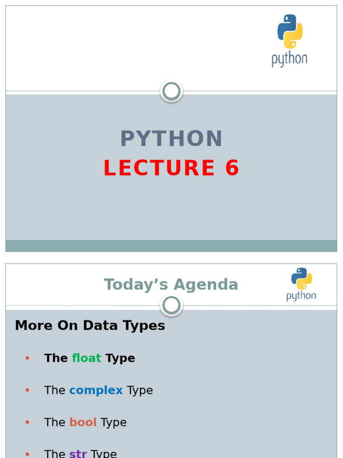The width and height of the screenshot is (343, 458).
Task: Click the red LECTURE 6 text
Action: coord(171,168)
